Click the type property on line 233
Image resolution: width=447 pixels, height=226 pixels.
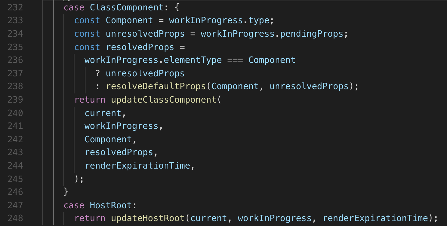coord(259,20)
